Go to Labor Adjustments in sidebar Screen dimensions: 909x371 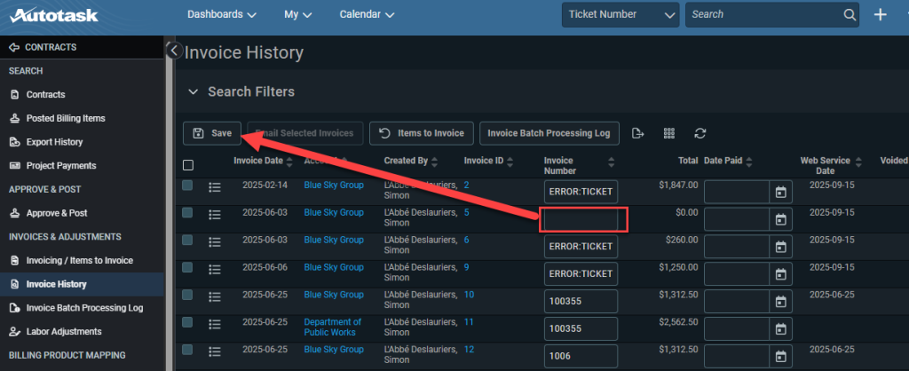(x=64, y=332)
